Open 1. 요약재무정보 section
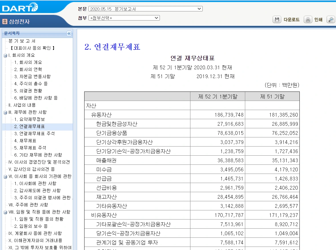 tap(29, 119)
